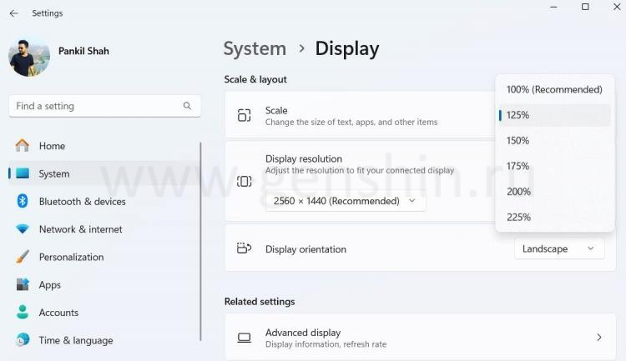Open Advanced display settings
The width and height of the screenshot is (626, 361).
(420, 338)
